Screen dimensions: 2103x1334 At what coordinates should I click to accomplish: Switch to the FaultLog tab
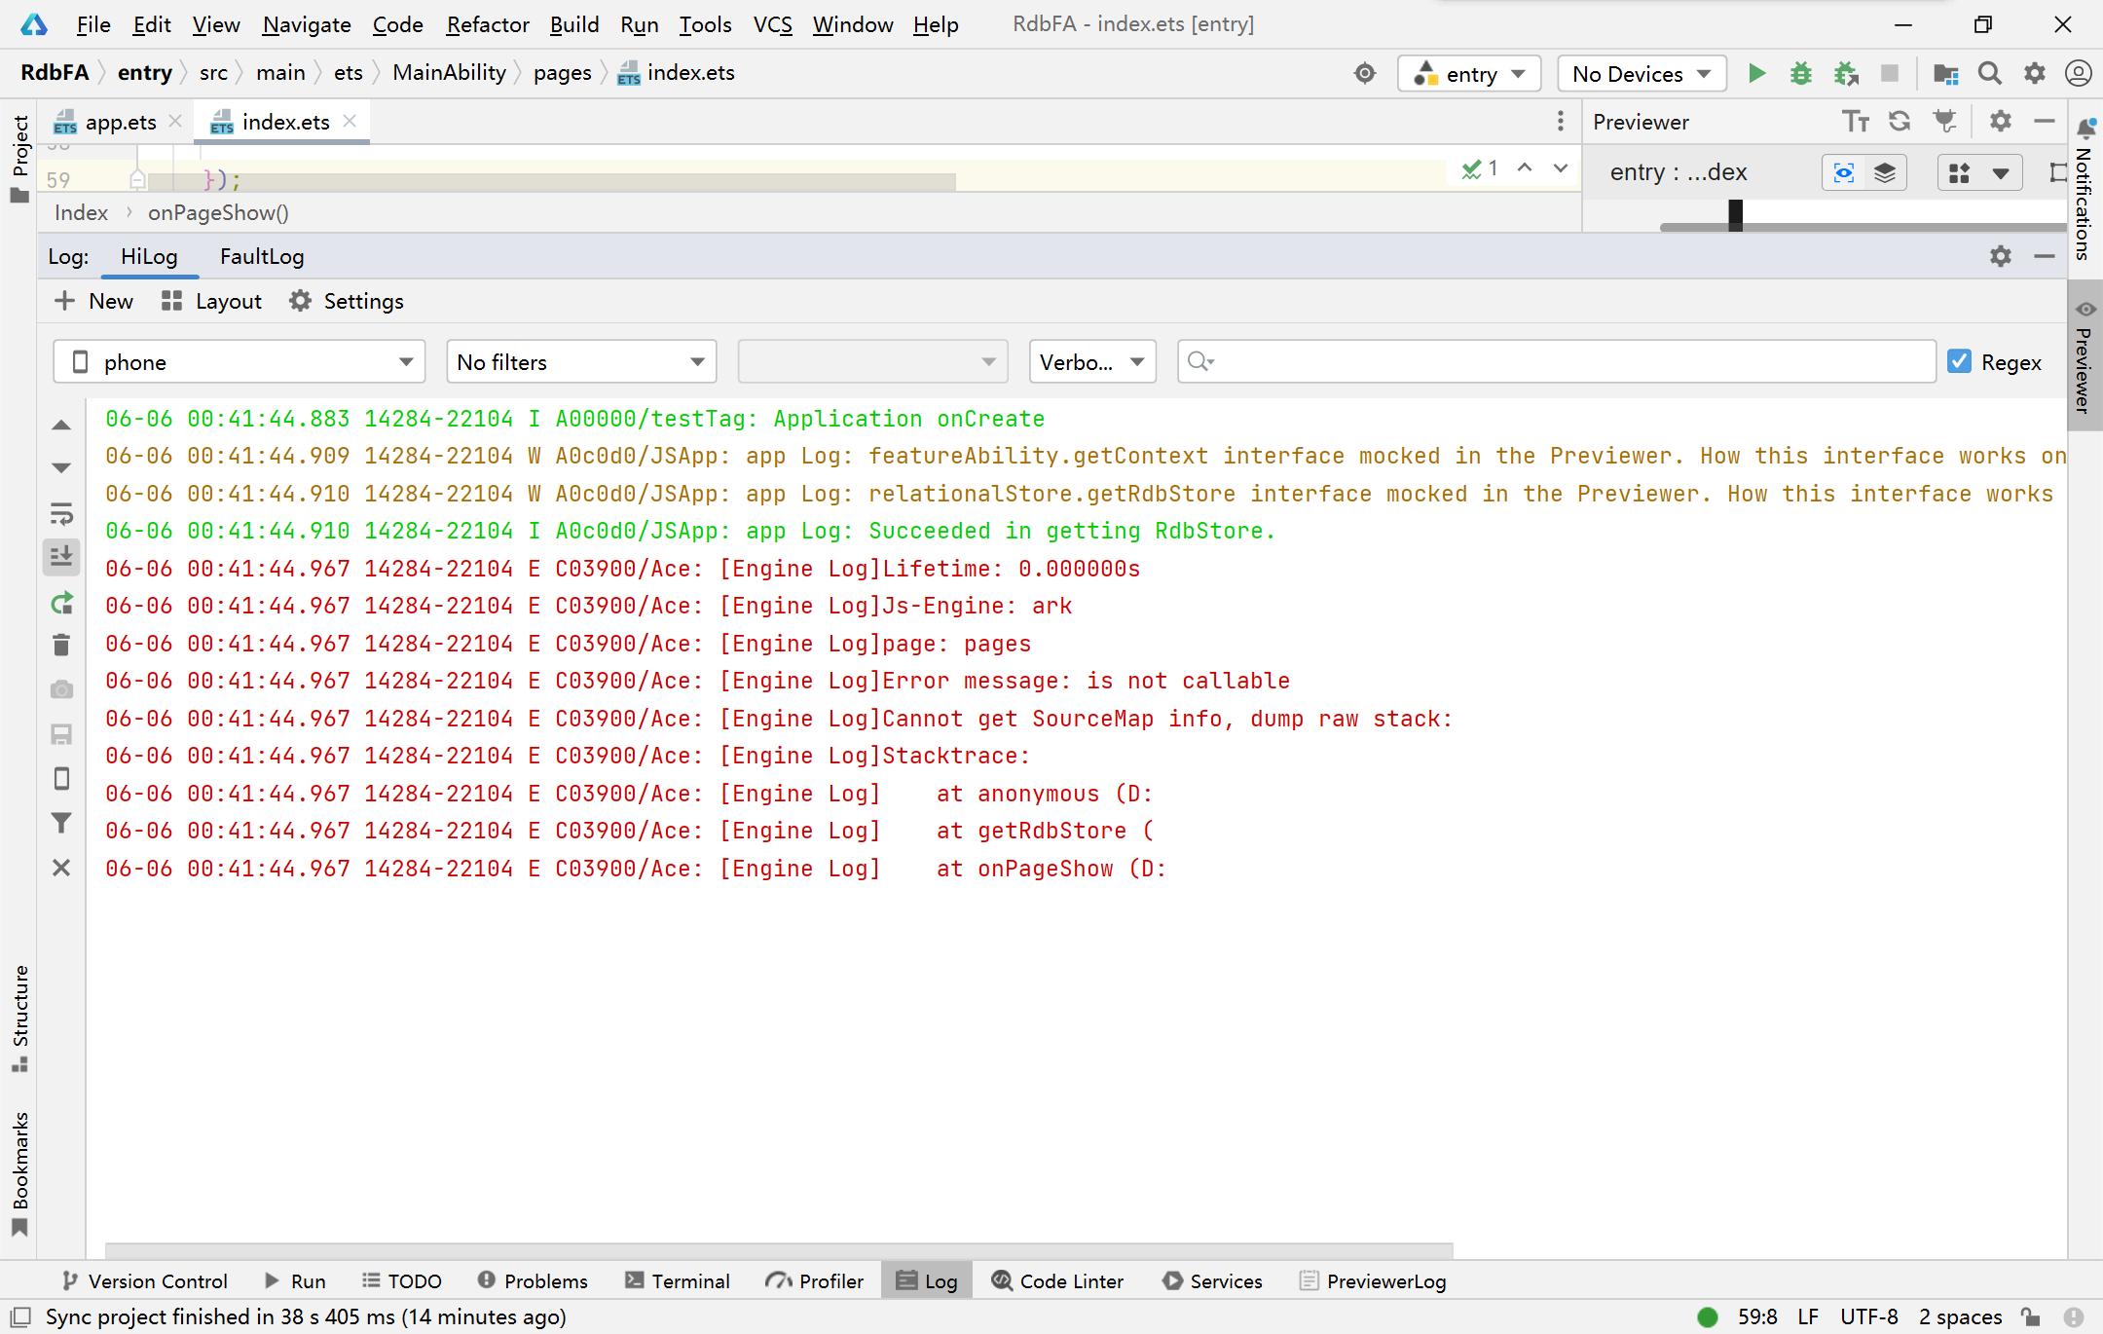coord(262,256)
